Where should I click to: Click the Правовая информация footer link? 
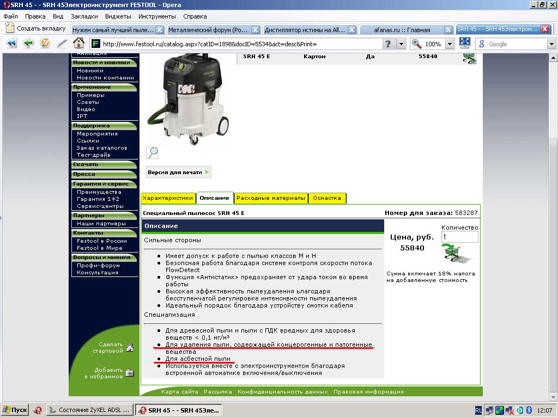368,392
